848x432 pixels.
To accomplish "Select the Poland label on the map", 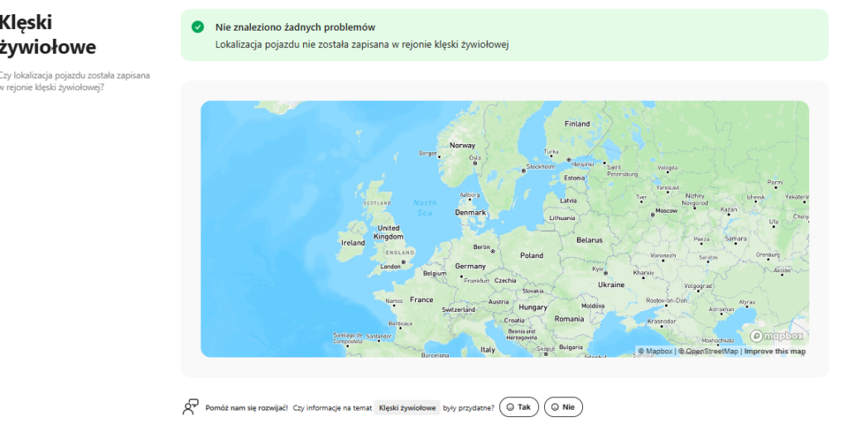I will coord(531,256).
